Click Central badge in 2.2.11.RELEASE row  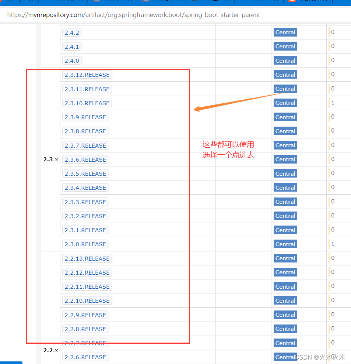pos(285,286)
